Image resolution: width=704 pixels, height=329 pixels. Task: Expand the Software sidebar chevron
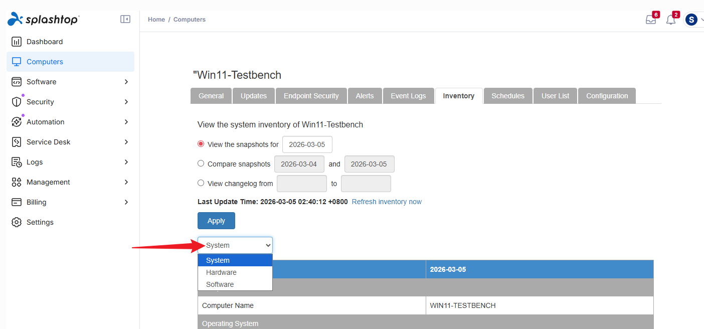[x=126, y=82]
